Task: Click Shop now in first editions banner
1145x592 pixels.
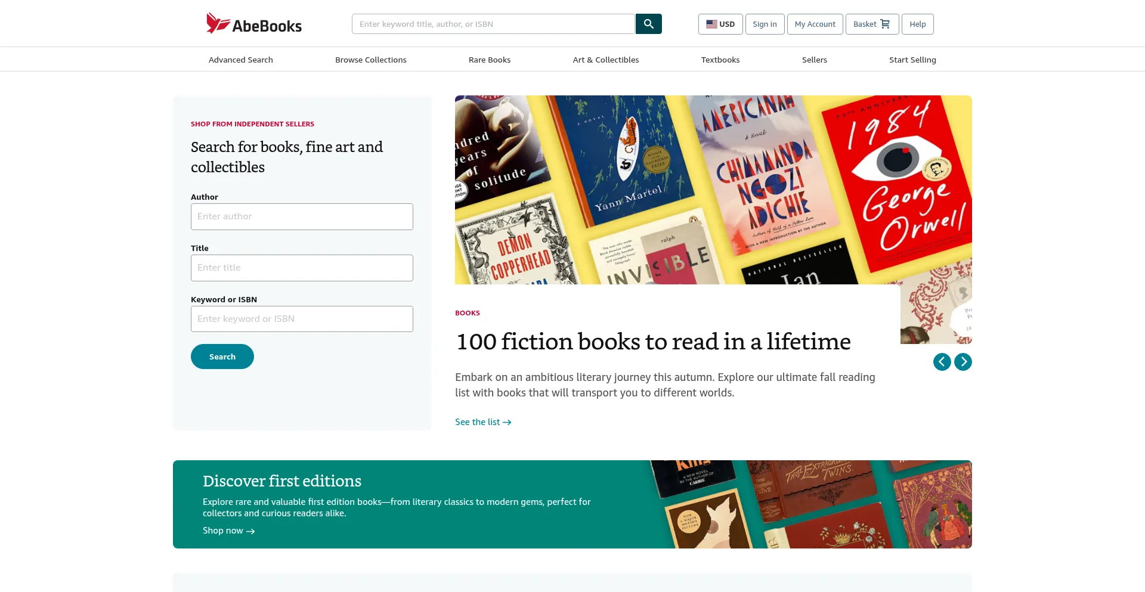Action: pyautogui.click(x=228, y=531)
